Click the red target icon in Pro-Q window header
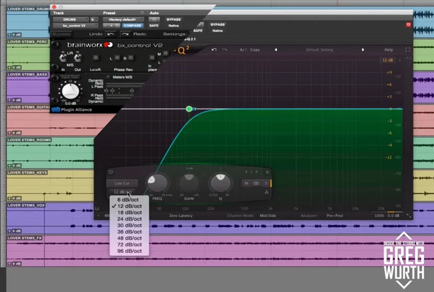This screenshot has height=292, width=434. (408, 24)
